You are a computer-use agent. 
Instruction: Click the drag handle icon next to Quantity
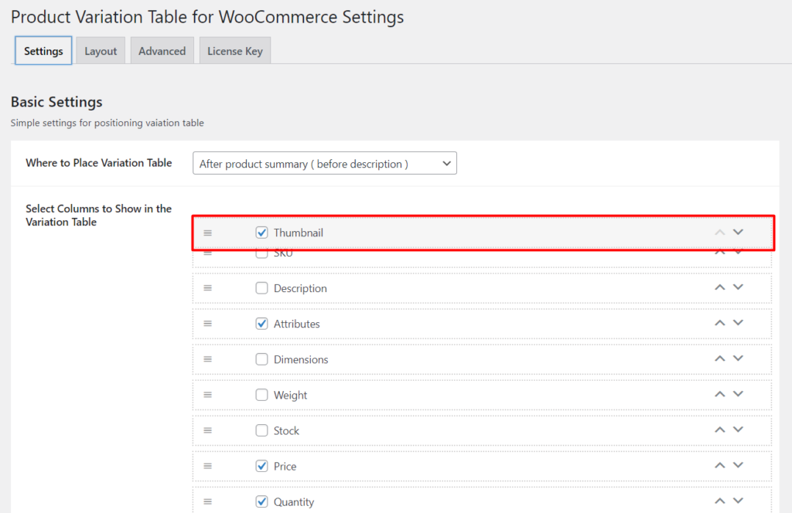point(207,502)
